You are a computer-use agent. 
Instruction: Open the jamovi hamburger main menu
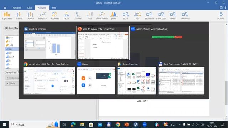coord(5,8)
